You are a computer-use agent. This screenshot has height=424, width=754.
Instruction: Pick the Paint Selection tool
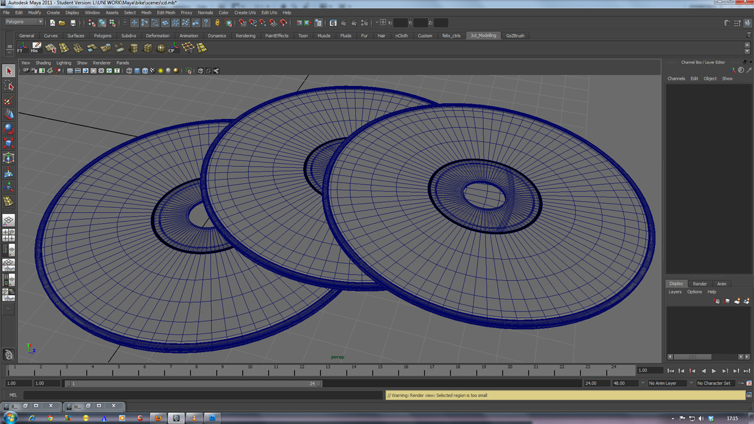pos(8,101)
